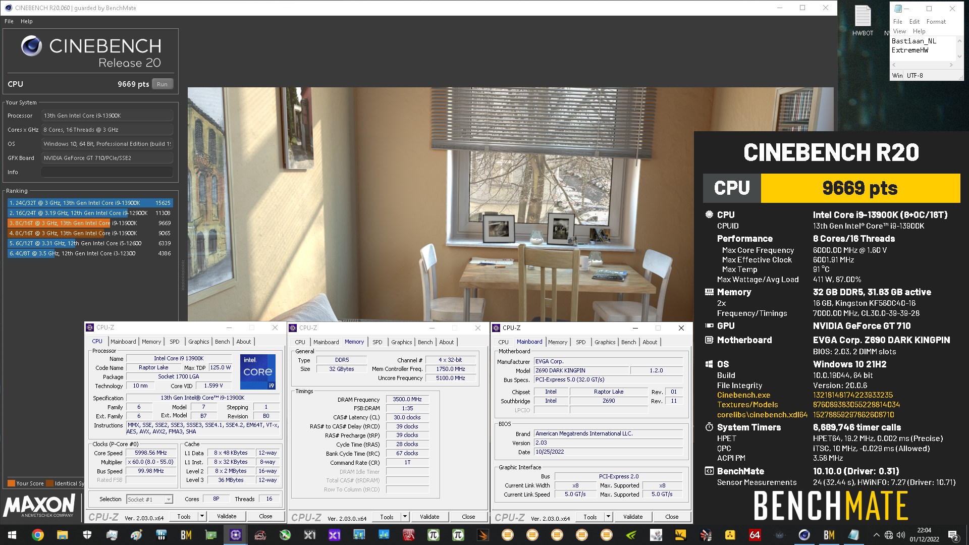Screen dimensions: 969x545
Task: Select ranking row 16C/24T i9-12900K 11308
Action: coord(90,213)
